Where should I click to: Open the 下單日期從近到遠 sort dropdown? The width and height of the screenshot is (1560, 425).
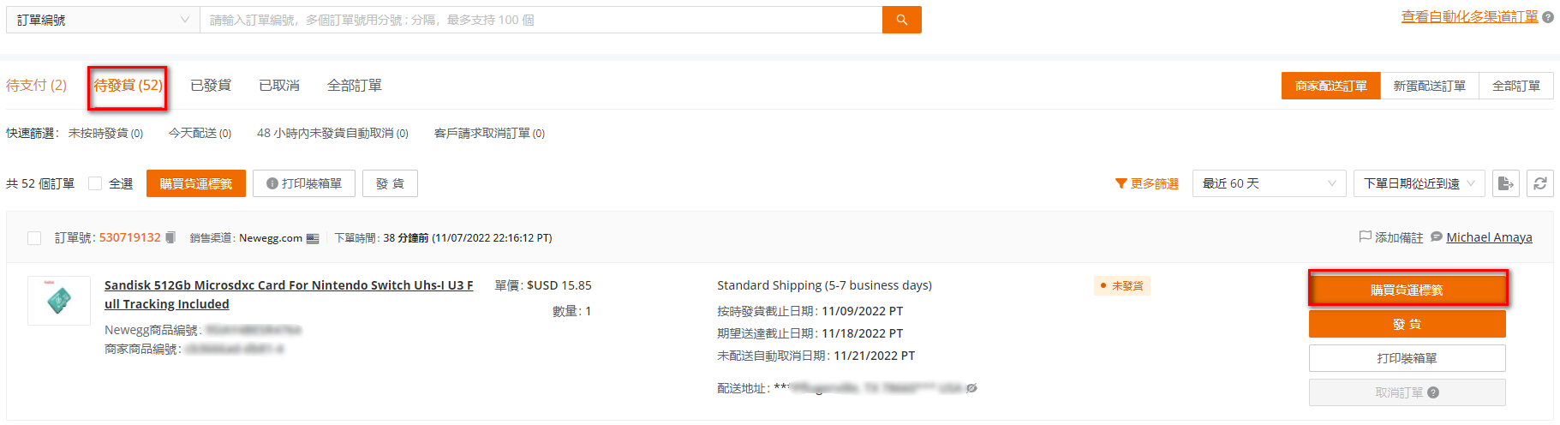pyautogui.click(x=1419, y=183)
